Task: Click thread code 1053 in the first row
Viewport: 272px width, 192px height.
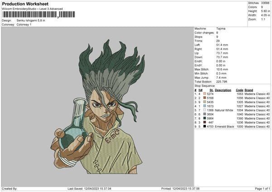Action: pyautogui.click(x=240, y=94)
